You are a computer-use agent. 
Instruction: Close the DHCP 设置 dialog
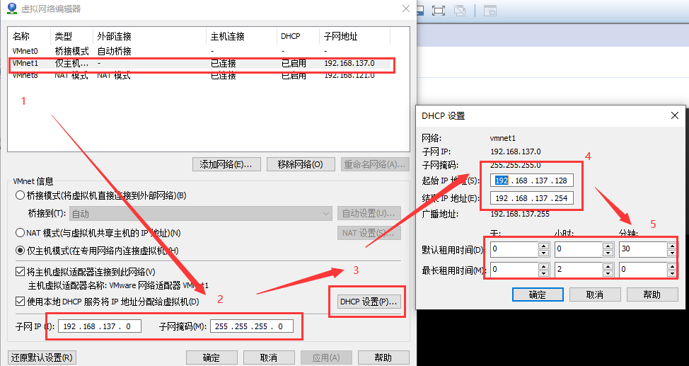(675, 115)
